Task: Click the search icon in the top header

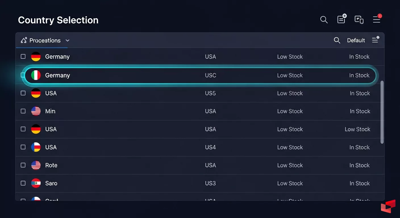Action: click(324, 20)
